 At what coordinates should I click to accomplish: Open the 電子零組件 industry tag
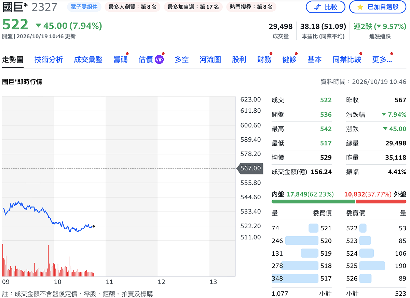coord(84,7)
